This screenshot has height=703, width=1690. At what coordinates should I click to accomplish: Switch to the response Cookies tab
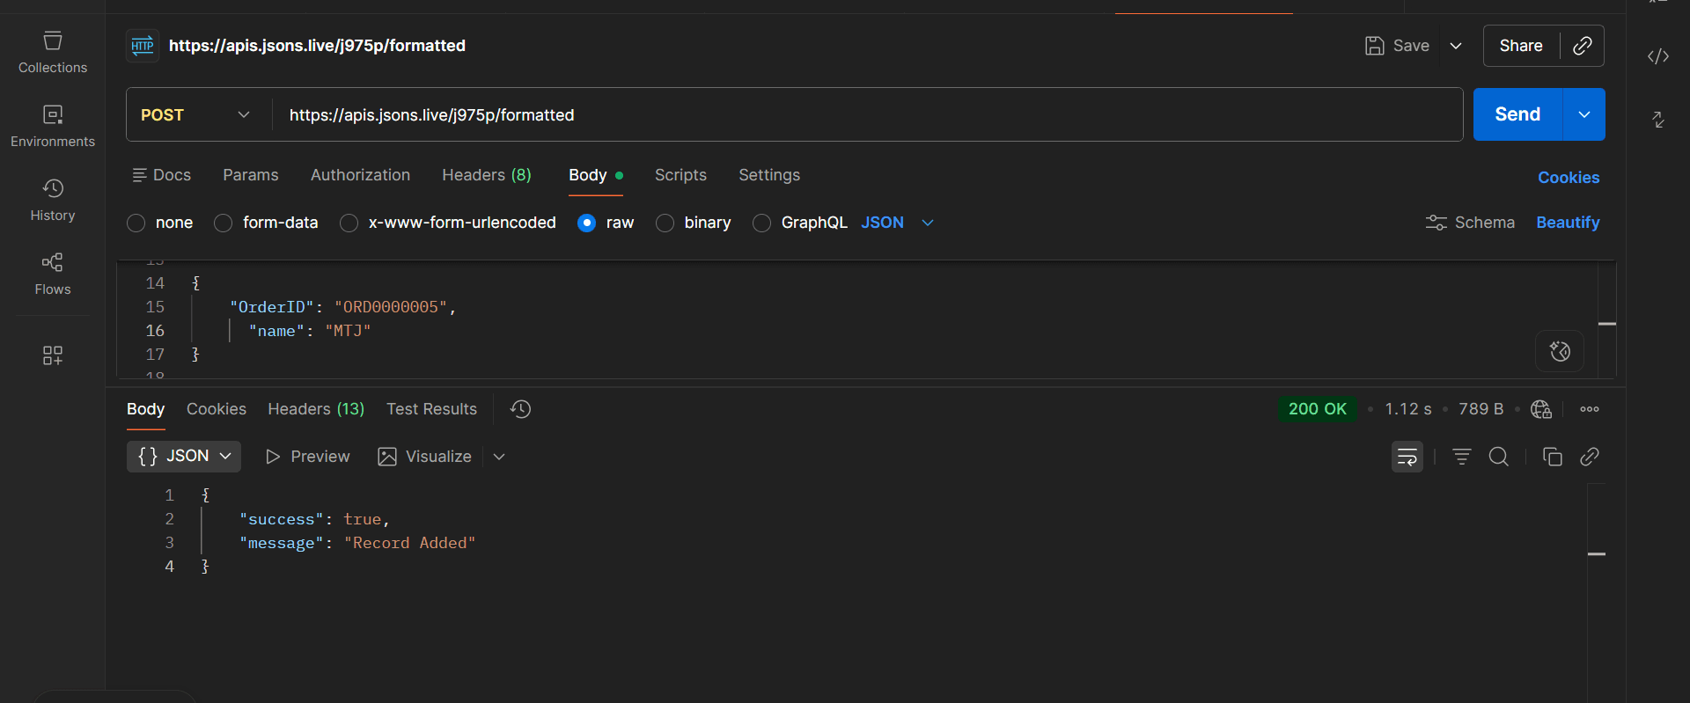pos(217,409)
